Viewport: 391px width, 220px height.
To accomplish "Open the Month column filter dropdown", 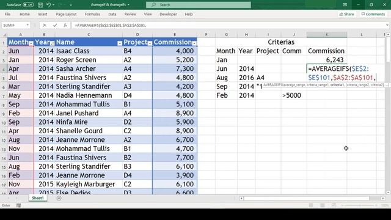I will pyautogui.click(x=31, y=43).
